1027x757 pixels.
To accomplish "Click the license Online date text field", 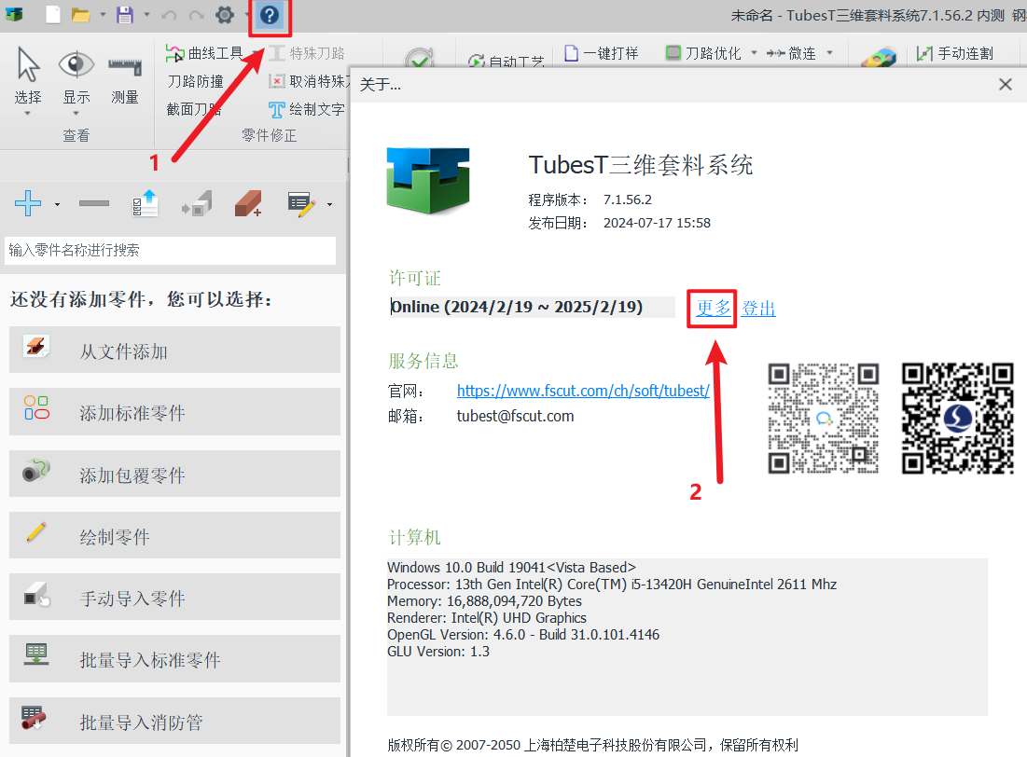I will 532,307.
